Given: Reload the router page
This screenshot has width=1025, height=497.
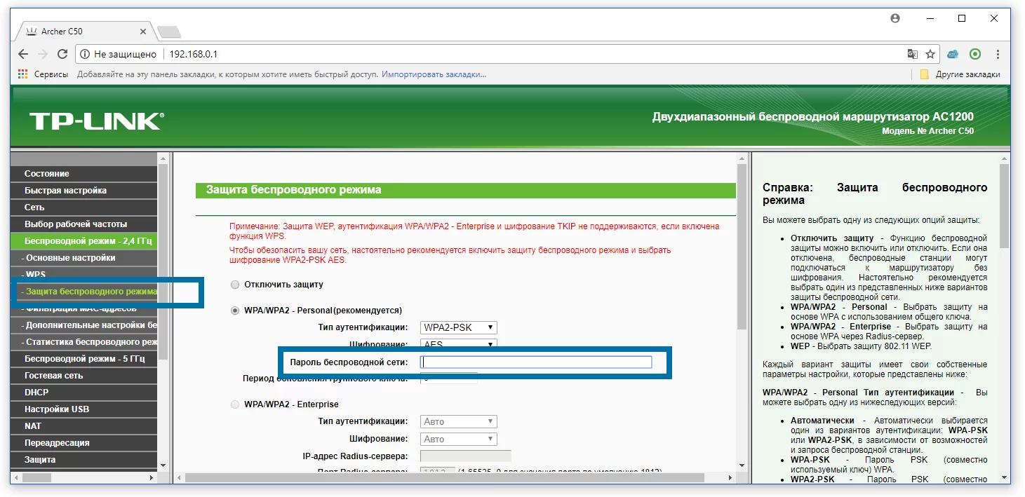Looking at the screenshot, I should [62, 54].
